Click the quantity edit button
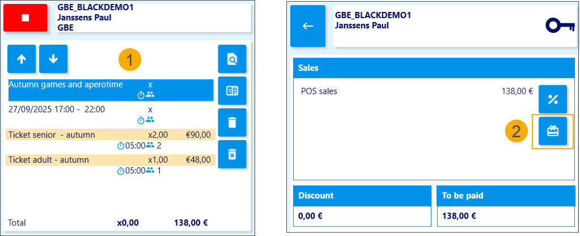Screen dimensions: 580x236 [x=232, y=91]
